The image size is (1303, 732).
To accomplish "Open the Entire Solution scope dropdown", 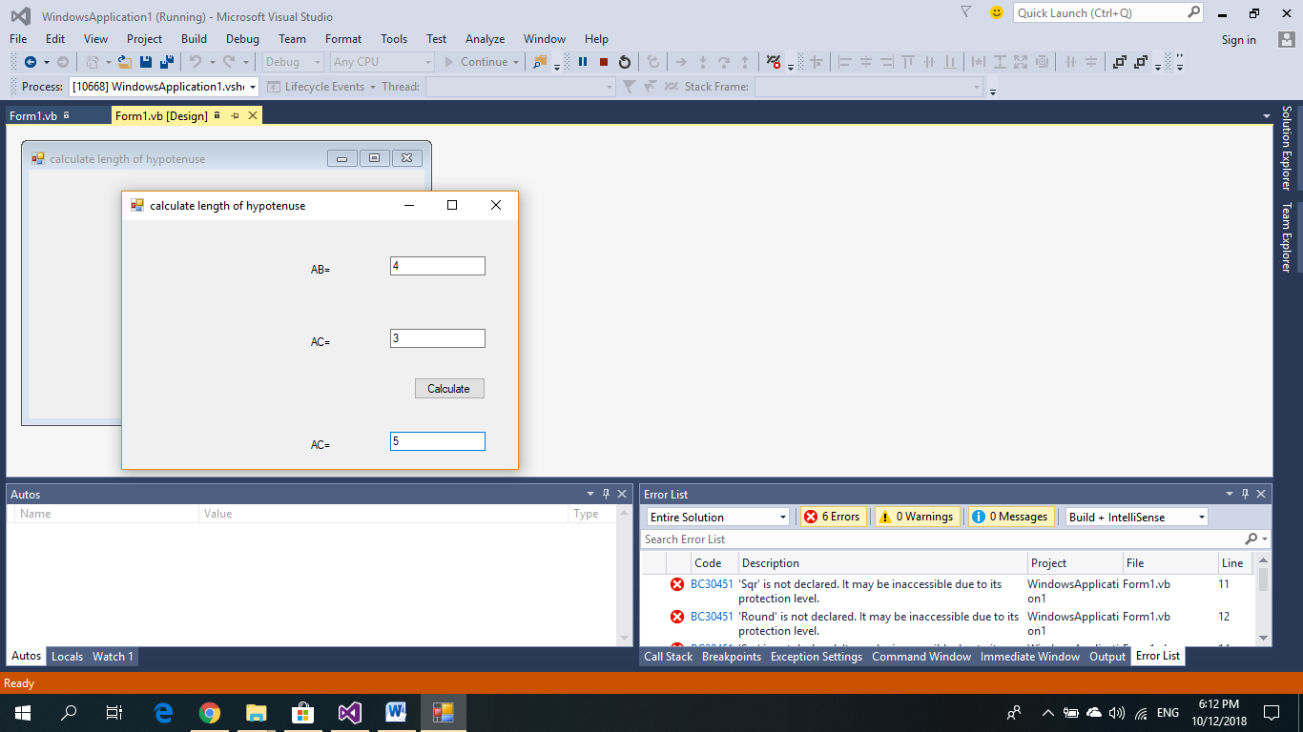I will (x=718, y=517).
